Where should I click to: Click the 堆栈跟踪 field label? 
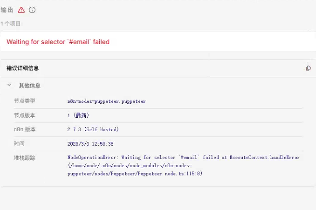pos(25,158)
